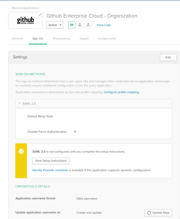
Task: Click the Create and update value
Action: tap(89, 213)
